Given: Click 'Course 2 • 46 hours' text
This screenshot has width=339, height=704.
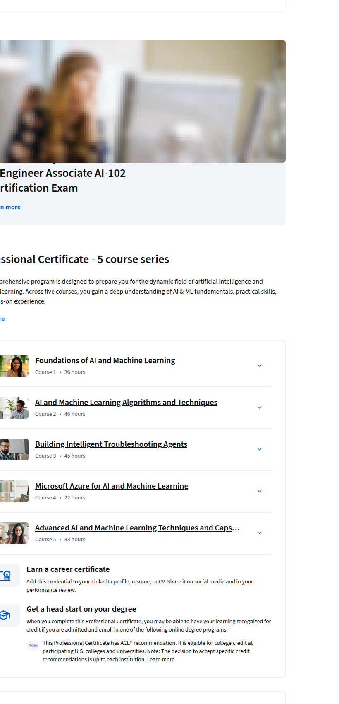Looking at the screenshot, I should coord(60,414).
